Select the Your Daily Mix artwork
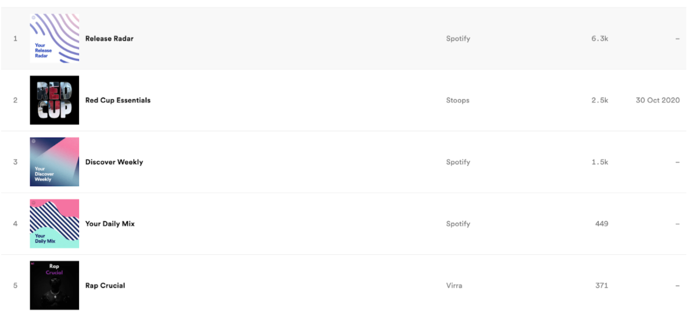The image size is (693, 325). point(55,223)
